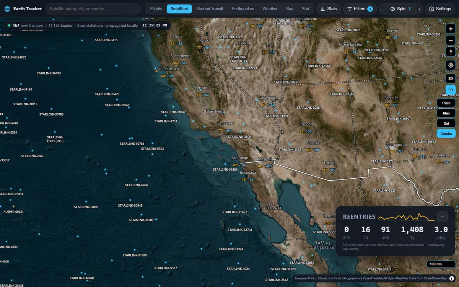The width and height of the screenshot is (459, 287).
Task: Select satellite STARLINK-30761
Action: tap(132, 144)
